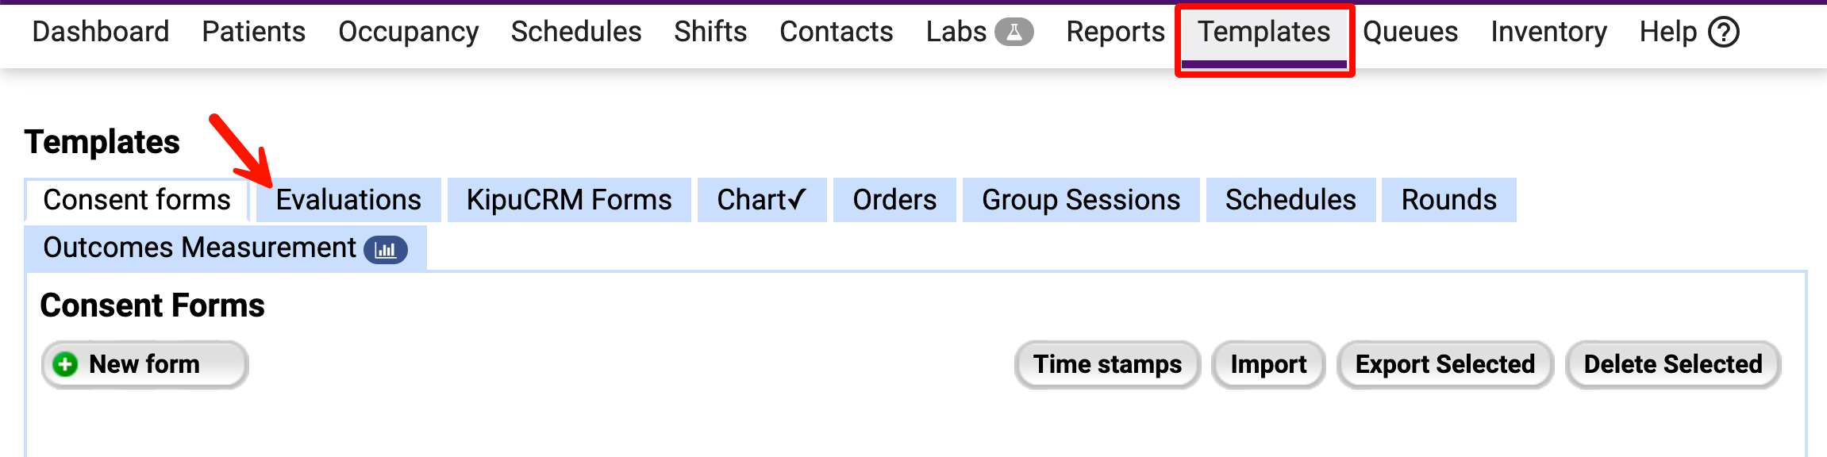Open the Rounds tab
The image size is (1827, 457).
pos(1448,200)
